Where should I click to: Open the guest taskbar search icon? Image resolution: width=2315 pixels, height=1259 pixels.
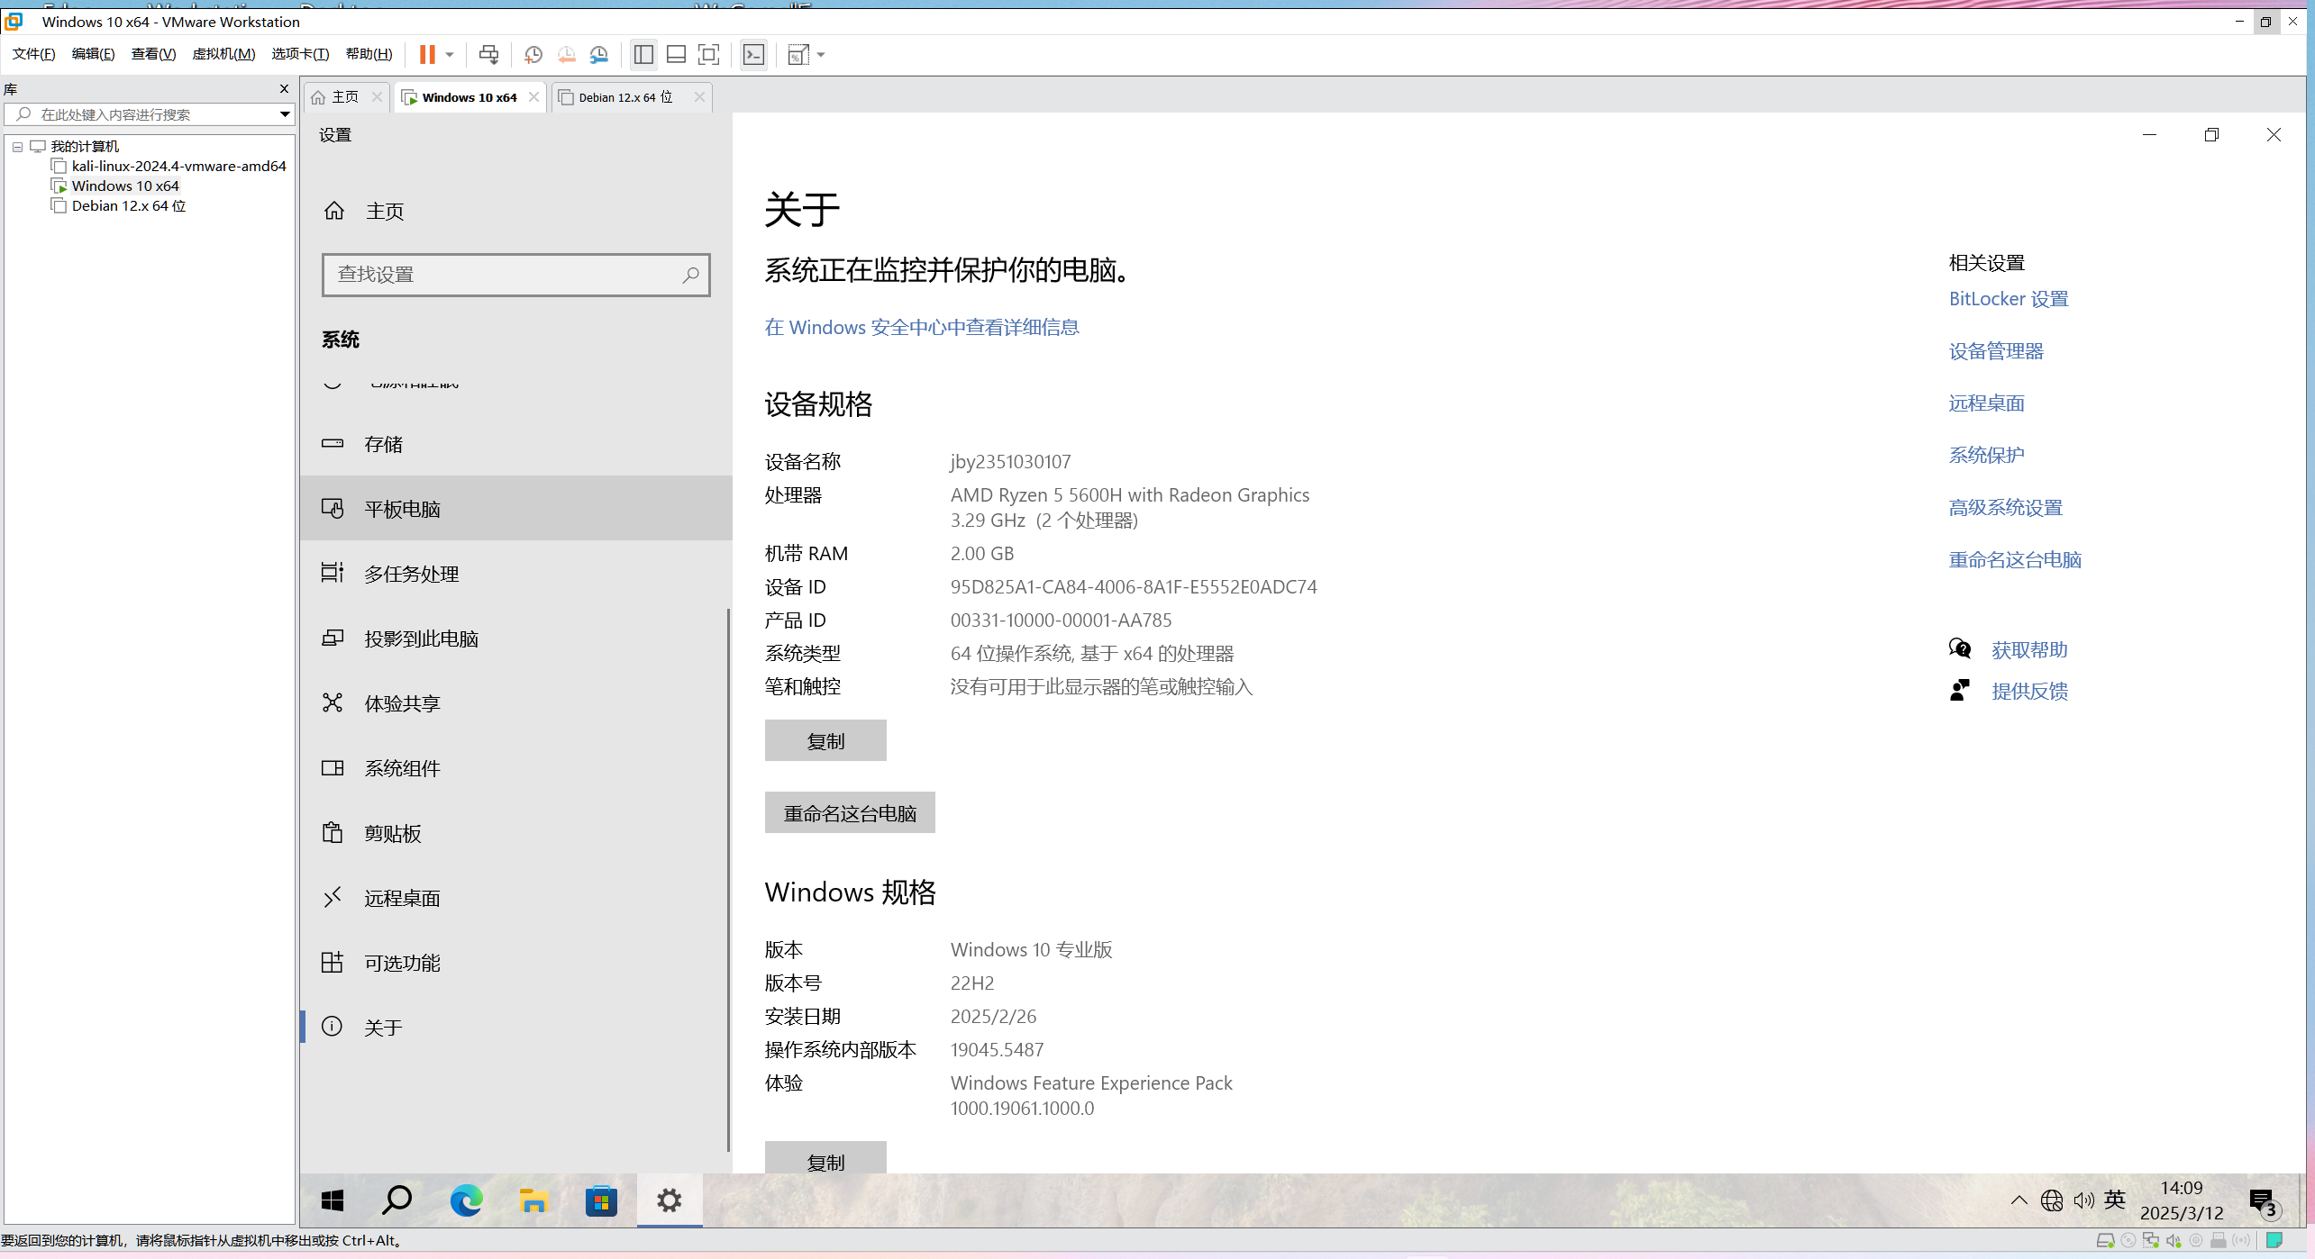pos(397,1200)
